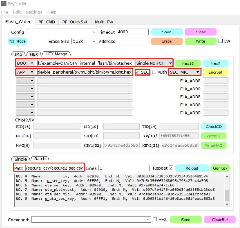Run CheckID to read chip ID
This screenshot has width=240, height=228.
click(x=213, y=126)
